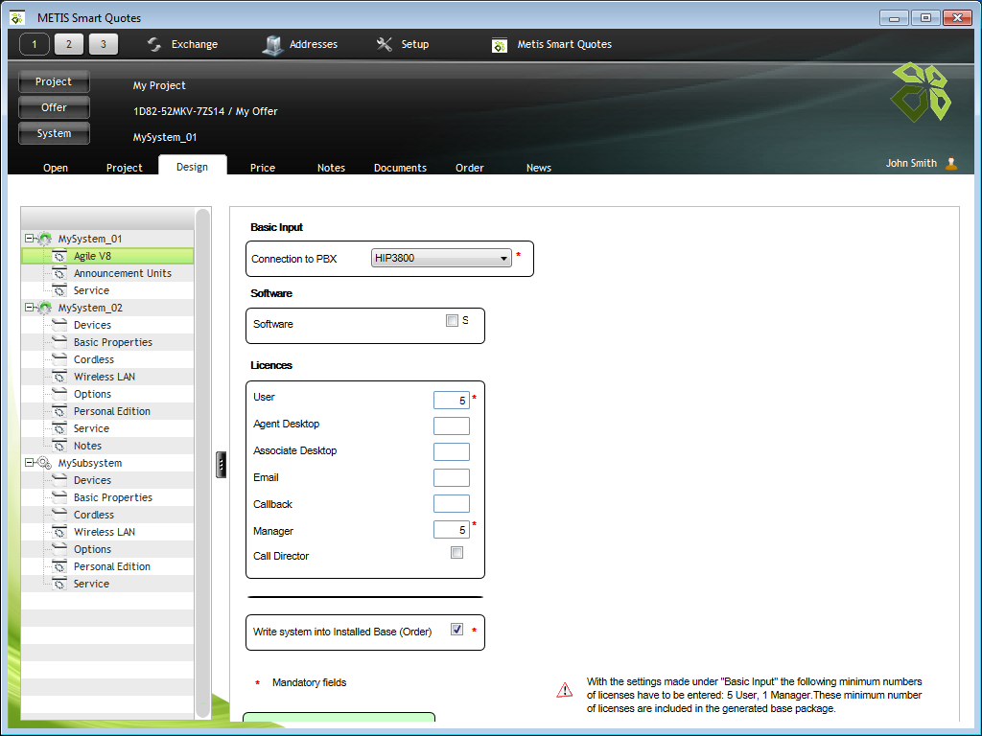Collapse the MySystem_02 tree node
This screenshot has width=982, height=736.
[x=29, y=308]
